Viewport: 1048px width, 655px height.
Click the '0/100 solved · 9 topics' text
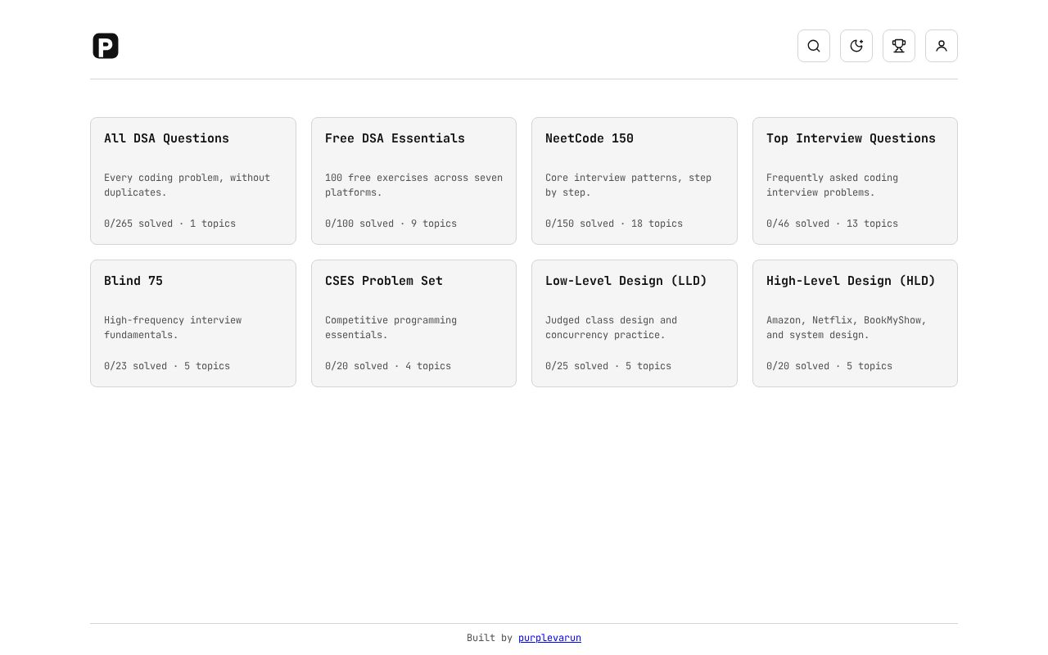391,224
